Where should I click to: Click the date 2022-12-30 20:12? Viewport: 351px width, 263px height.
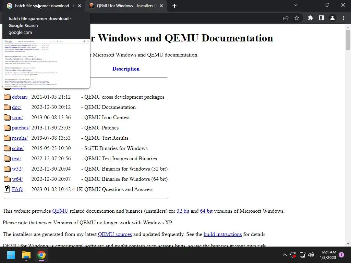click(x=51, y=107)
